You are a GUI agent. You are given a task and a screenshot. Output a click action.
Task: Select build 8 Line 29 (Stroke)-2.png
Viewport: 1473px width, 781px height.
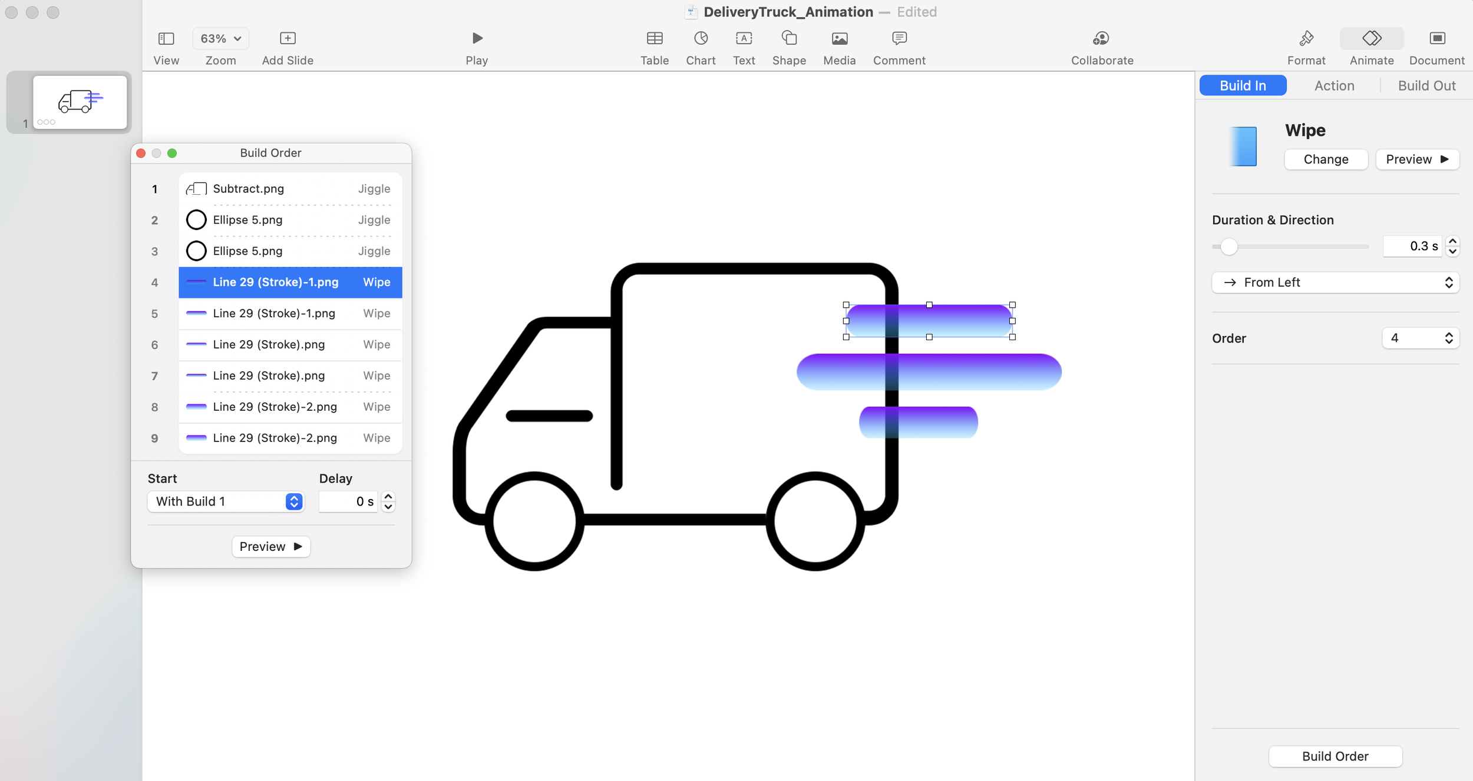click(x=290, y=407)
